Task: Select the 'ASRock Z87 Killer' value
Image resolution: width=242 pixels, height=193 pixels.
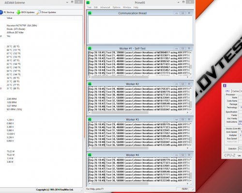Action: click(15, 32)
